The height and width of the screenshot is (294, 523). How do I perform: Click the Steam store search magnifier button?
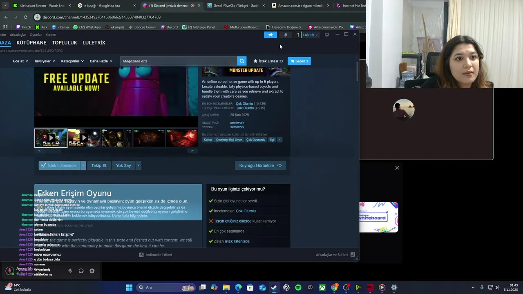242,61
